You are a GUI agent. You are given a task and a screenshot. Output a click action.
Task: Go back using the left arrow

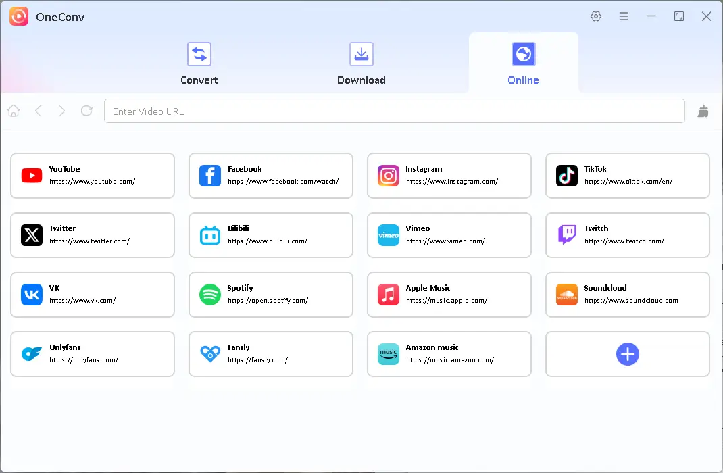38,111
